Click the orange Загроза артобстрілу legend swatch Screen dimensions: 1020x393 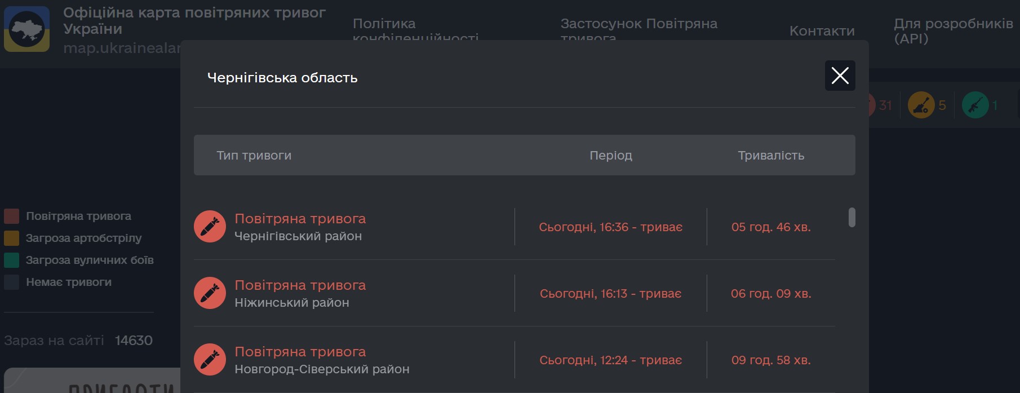pyautogui.click(x=12, y=239)
